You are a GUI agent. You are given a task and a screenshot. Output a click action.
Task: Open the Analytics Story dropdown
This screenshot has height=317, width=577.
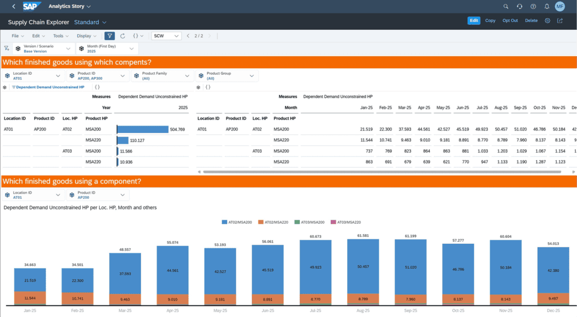[69, 6]
